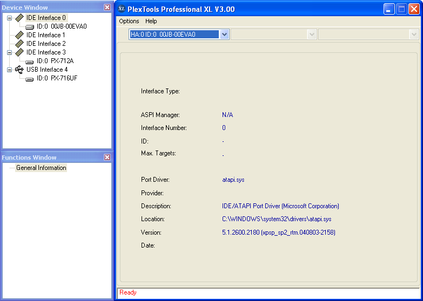Click the IDE Interface 2 chip icon
This screenshot has width=423, height=301.
pos(19,44)
